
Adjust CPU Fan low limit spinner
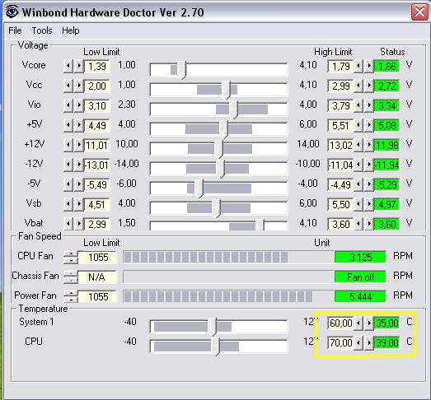[x=71, y=258]
